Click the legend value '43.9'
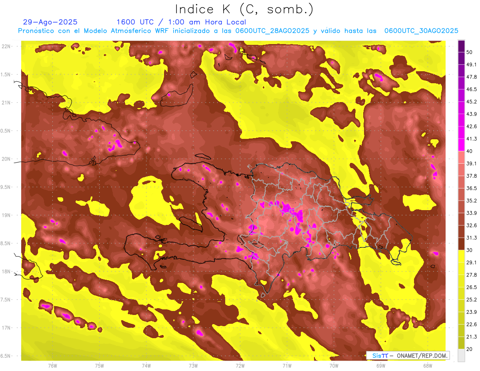The image size is (480, 371). [471, 114]
